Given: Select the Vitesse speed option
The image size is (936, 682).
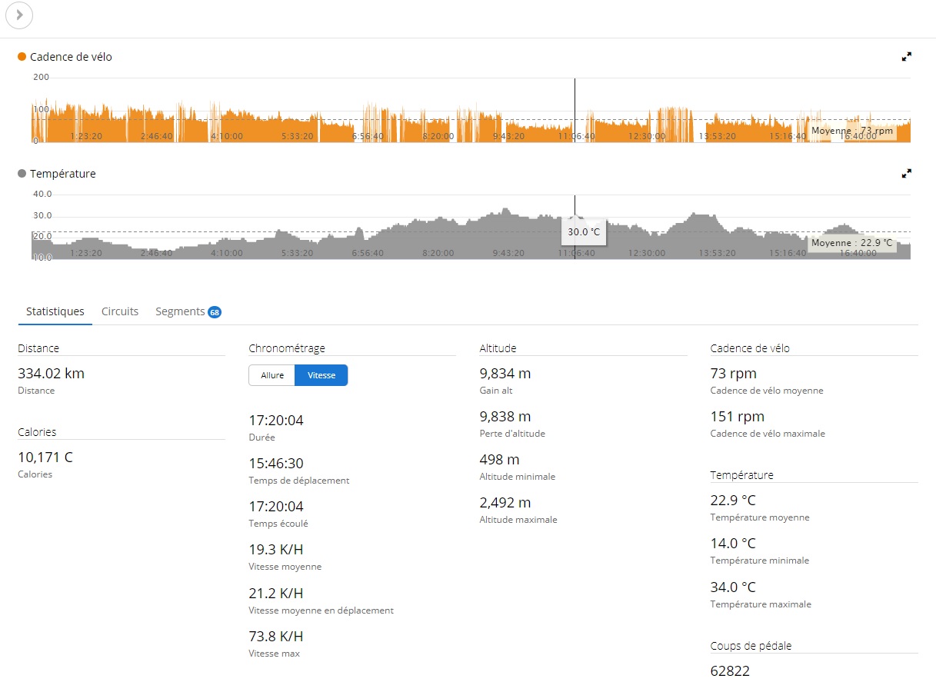Looking at the screenshot, I should point(321,375).
